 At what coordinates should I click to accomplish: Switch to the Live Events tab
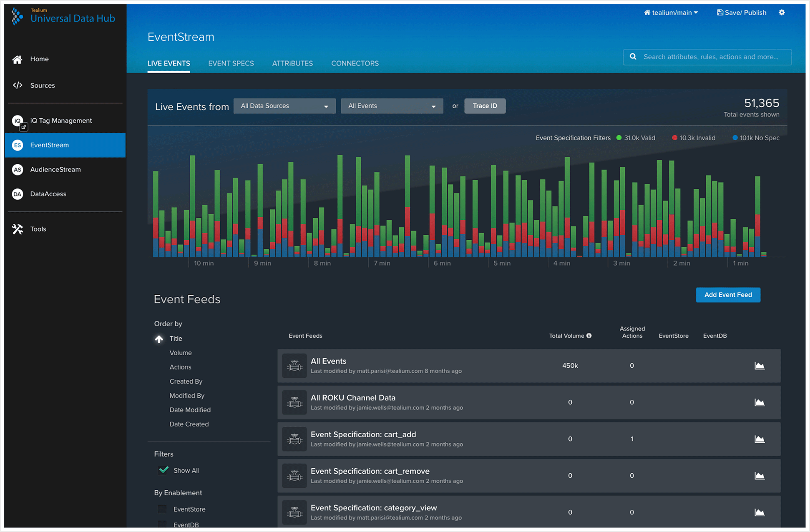[169, 63]
